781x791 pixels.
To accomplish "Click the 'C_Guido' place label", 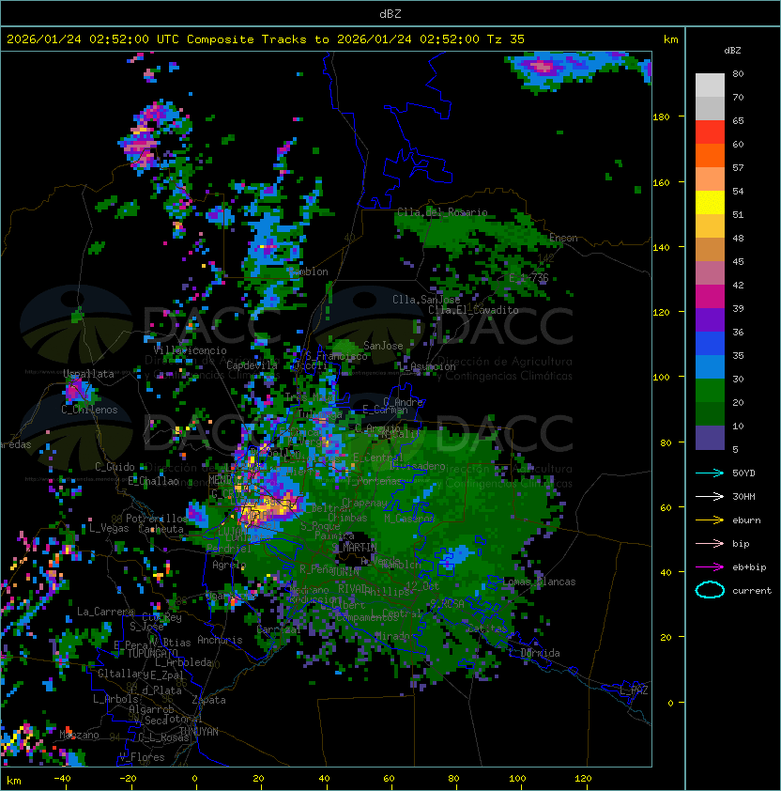I will pos(115,467).
